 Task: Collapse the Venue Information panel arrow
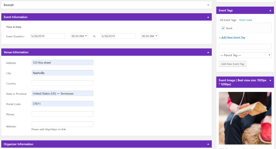pos(208,52)
